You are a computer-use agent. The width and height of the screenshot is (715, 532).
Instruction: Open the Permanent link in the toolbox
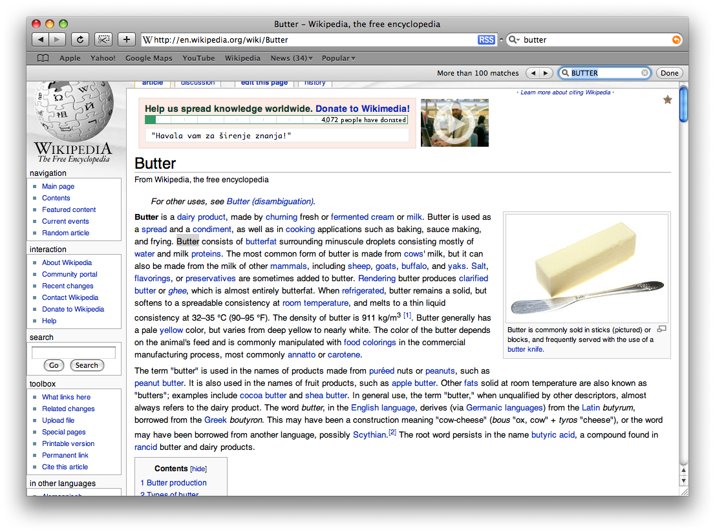point(65,455)
